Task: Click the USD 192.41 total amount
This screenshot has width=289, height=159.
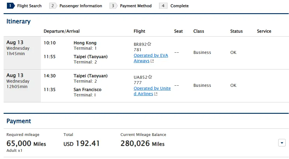Action: click(81, 143)
